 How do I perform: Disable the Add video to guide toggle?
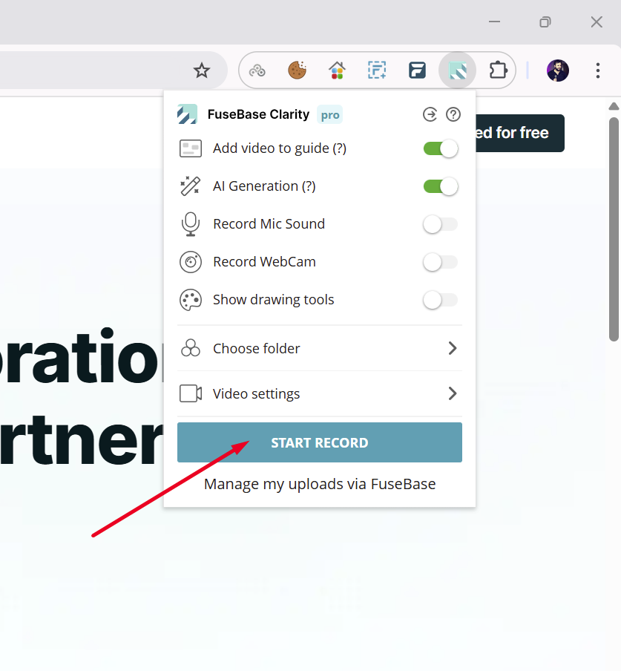(x=441, y=148)
